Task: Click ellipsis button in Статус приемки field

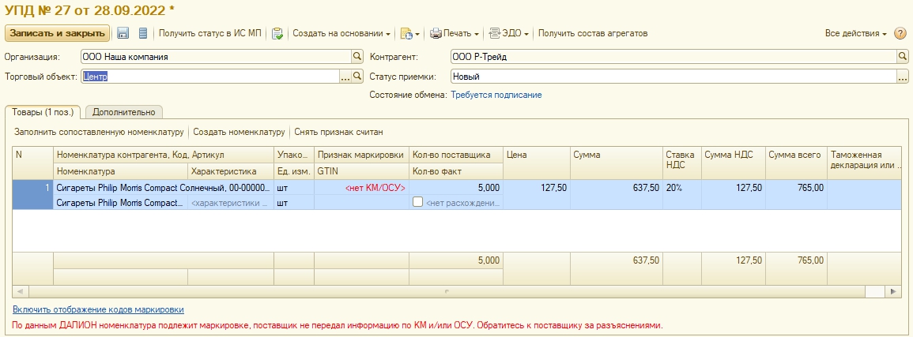Action: [x=902, y=77]
